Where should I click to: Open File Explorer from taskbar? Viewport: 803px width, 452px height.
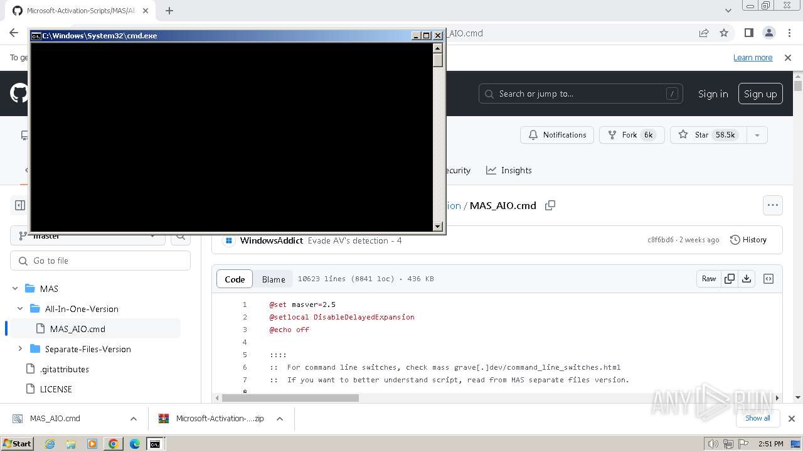tap(71, 444)
